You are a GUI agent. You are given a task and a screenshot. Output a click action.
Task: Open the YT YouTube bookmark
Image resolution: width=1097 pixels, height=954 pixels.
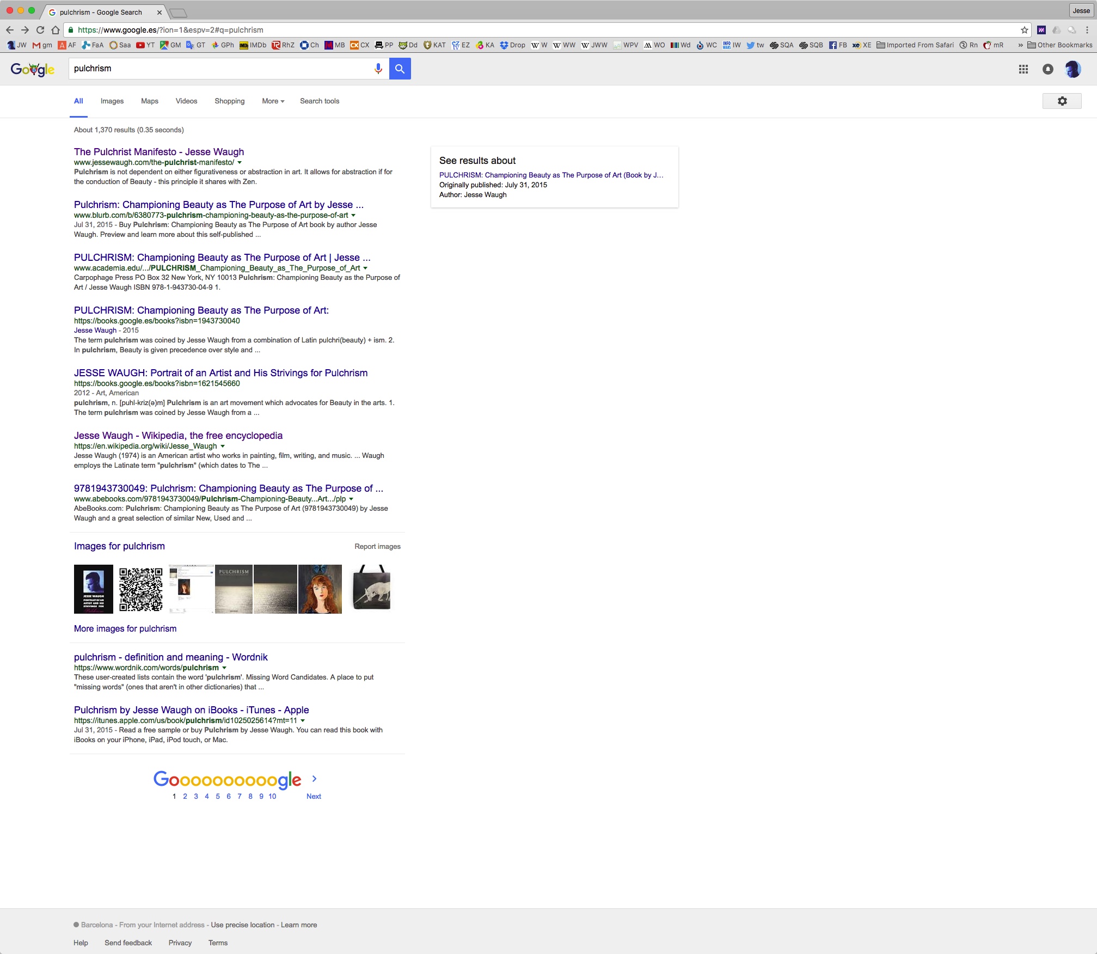[145, 45]
